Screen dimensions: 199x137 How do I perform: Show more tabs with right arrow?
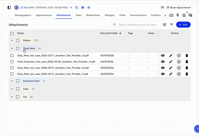point(165,16)
